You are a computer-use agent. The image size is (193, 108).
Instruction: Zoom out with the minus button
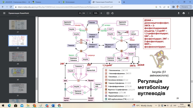pyautogui.click(x=90, y=13)
